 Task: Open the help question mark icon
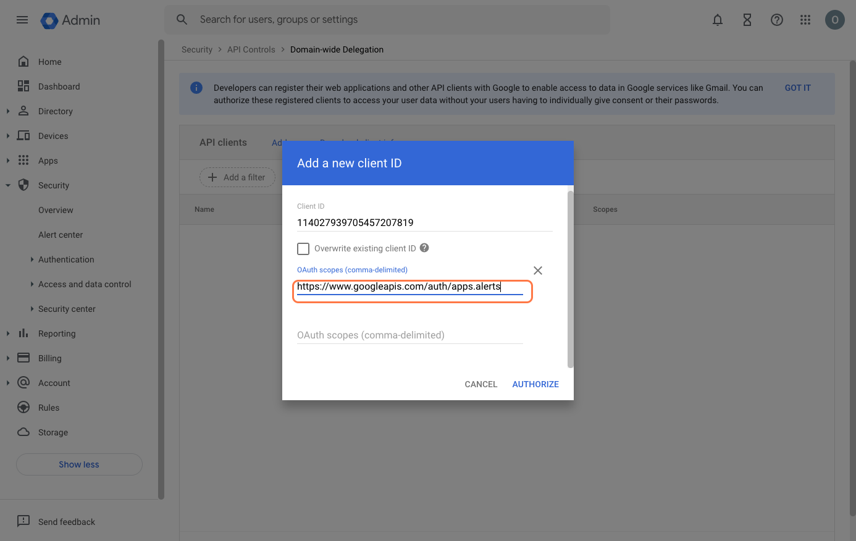click(776, 20)
